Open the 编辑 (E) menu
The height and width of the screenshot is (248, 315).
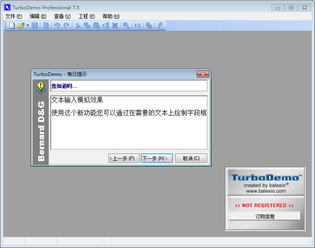(38, 16)
